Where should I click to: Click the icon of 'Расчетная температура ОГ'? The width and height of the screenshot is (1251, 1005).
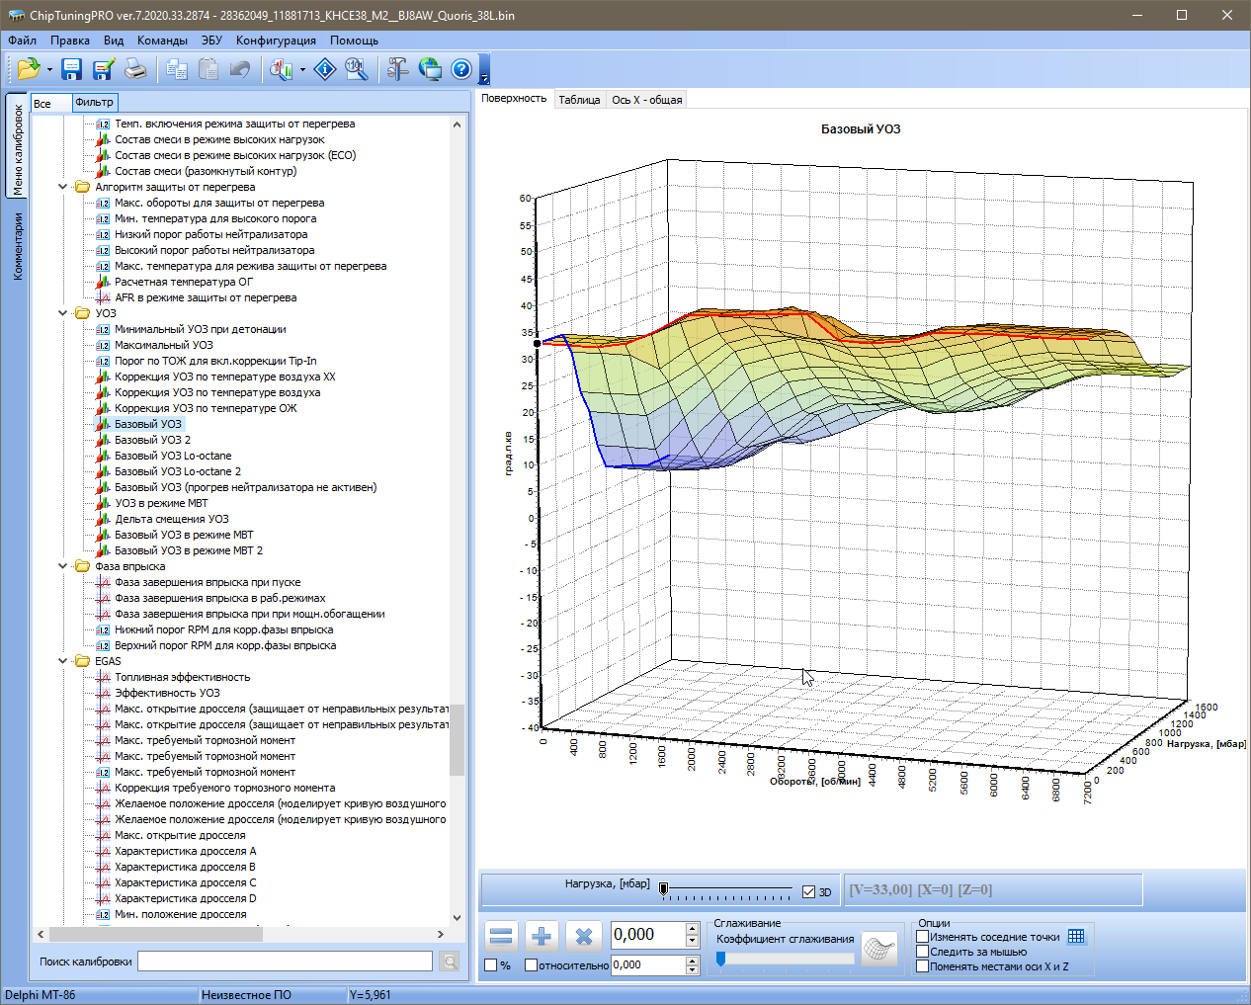(103, 282)
